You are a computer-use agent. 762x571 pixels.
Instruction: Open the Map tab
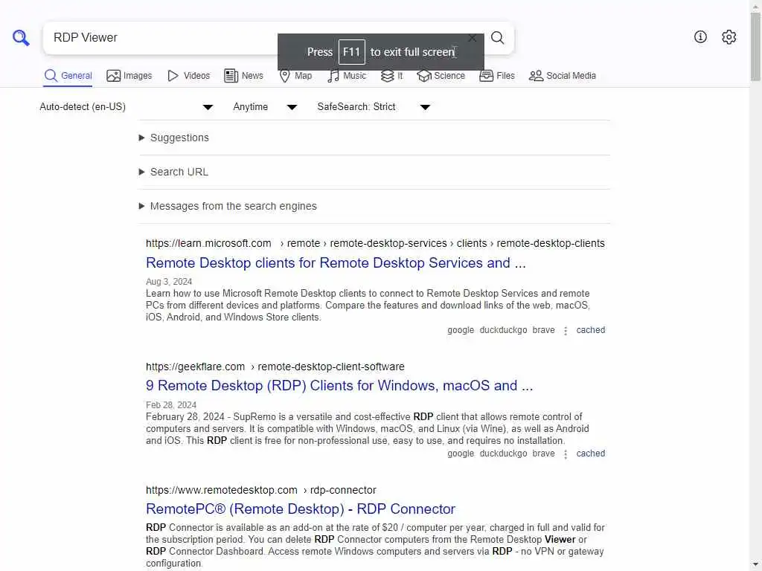click(x=295, y=76)
